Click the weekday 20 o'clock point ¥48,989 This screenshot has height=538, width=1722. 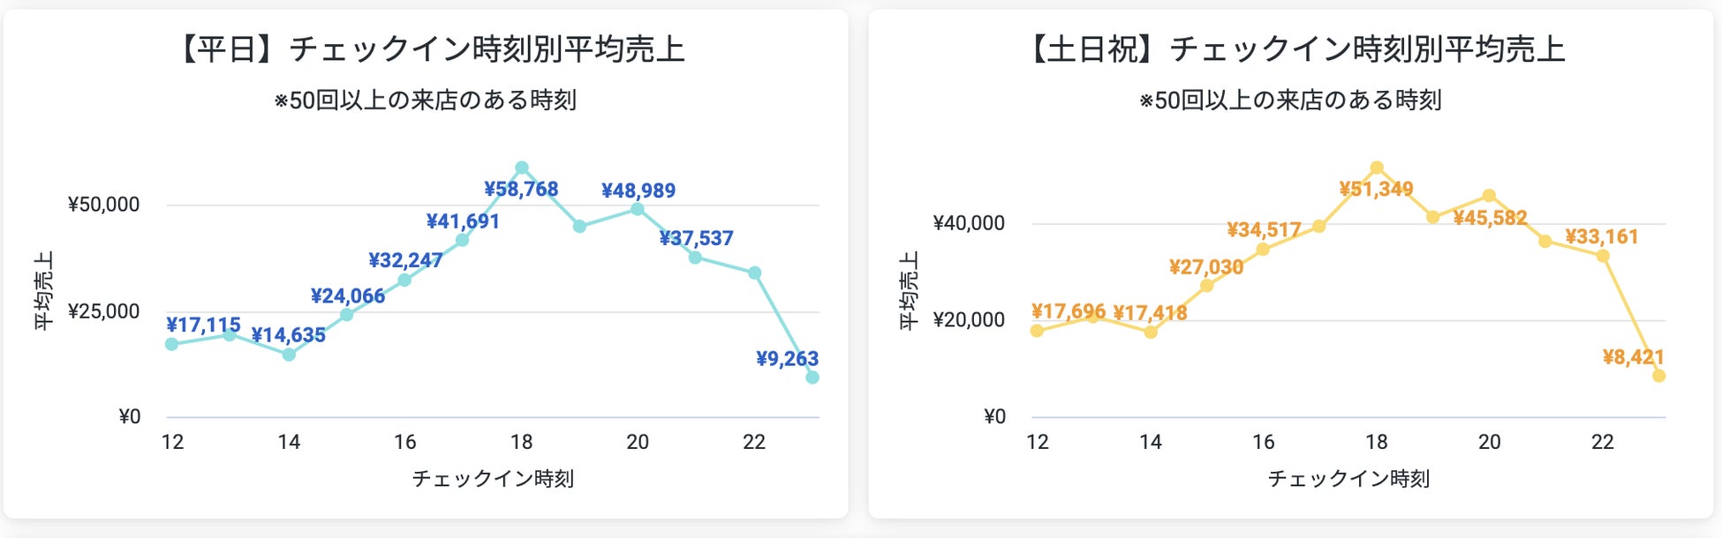pyautogui.click(x=638, y=209)
